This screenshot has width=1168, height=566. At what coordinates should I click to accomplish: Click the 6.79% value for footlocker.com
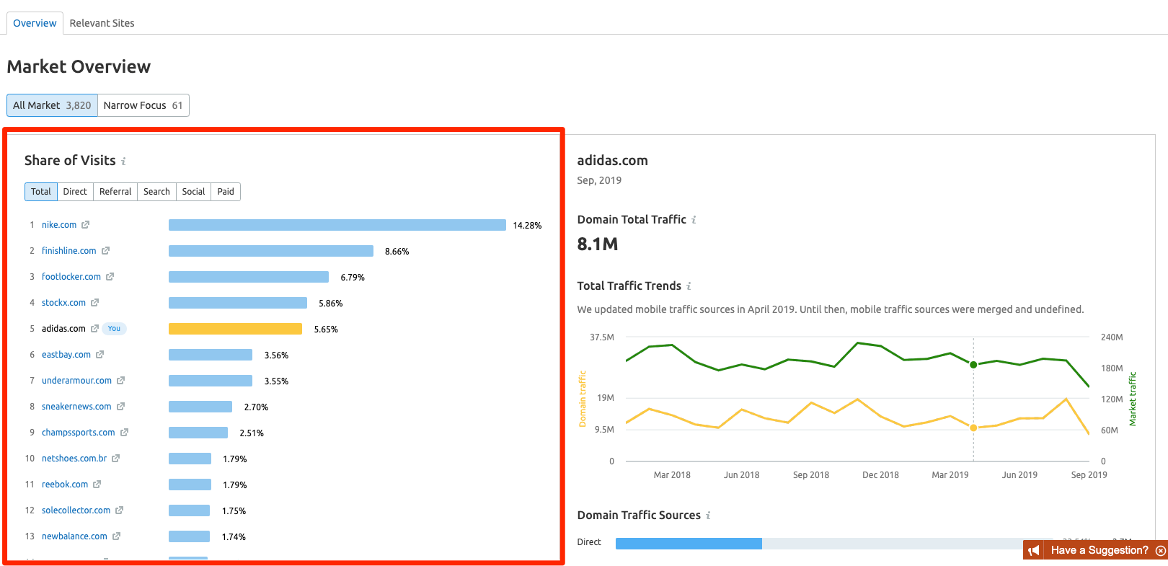click(353, 278)
